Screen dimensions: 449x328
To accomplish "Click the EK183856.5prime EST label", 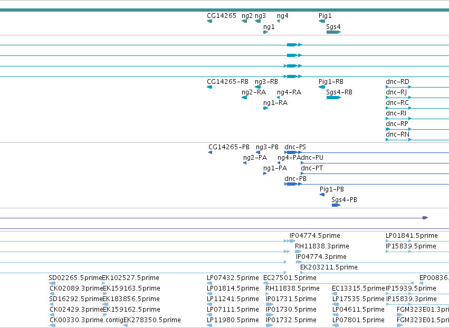I will point(131,299).
